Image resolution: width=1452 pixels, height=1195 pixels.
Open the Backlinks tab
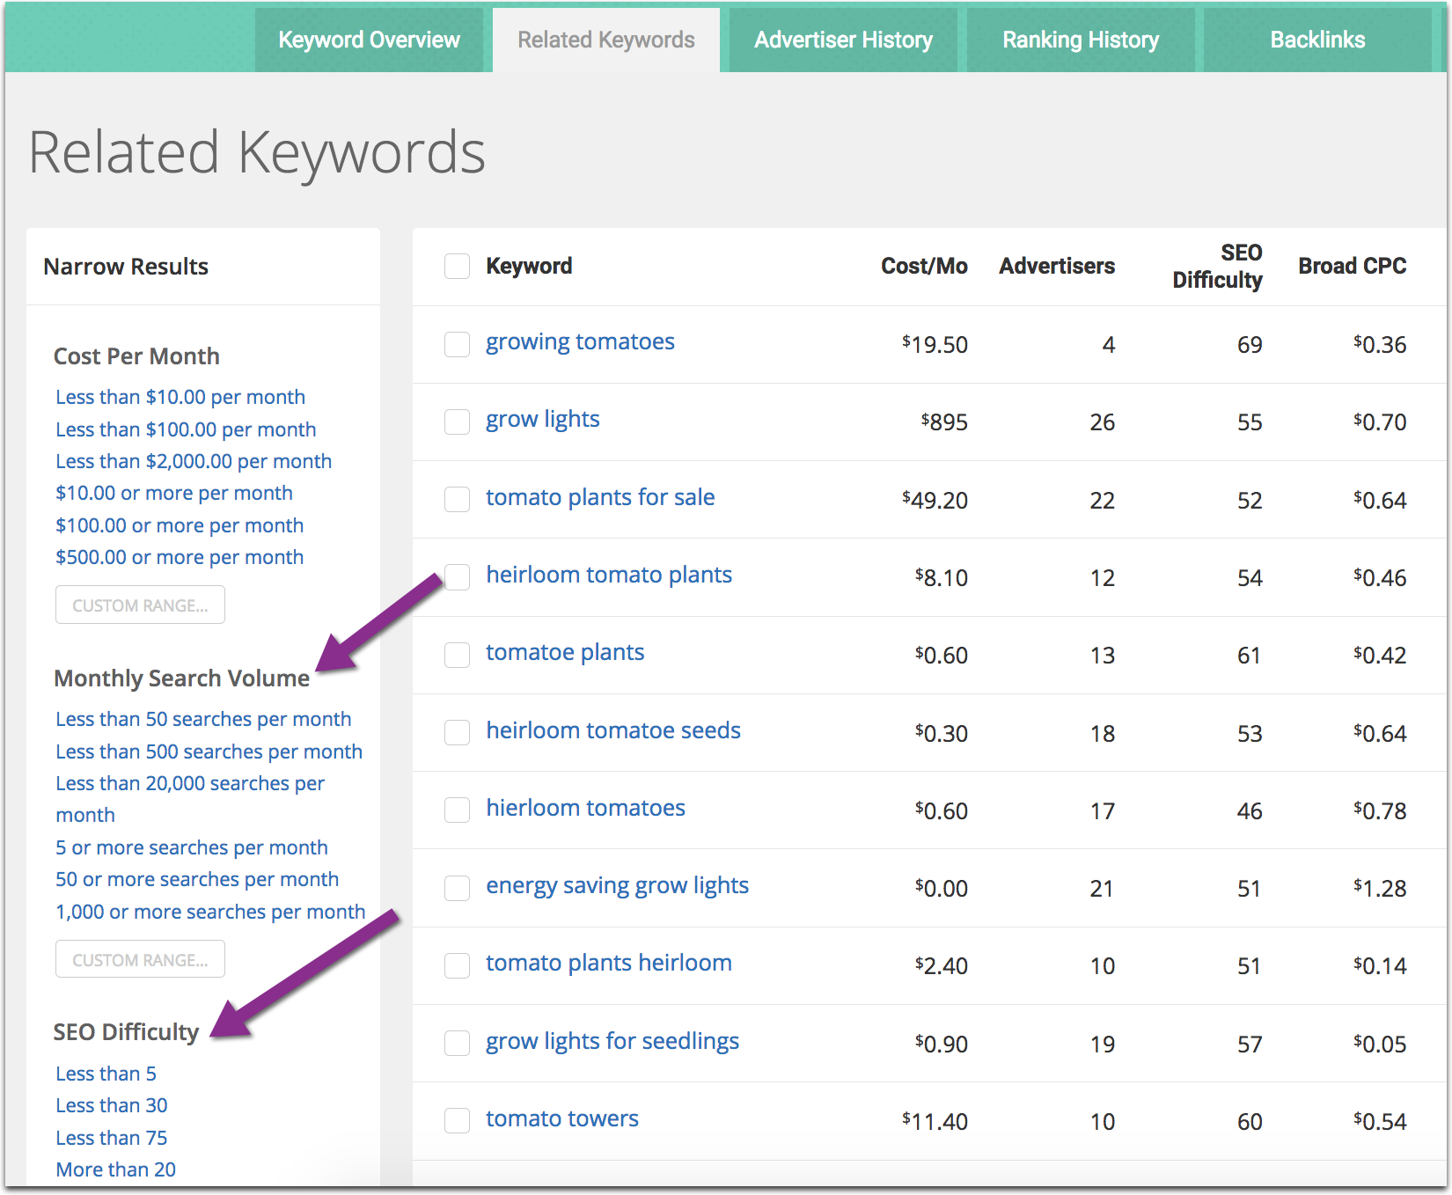coord(1316,39)
